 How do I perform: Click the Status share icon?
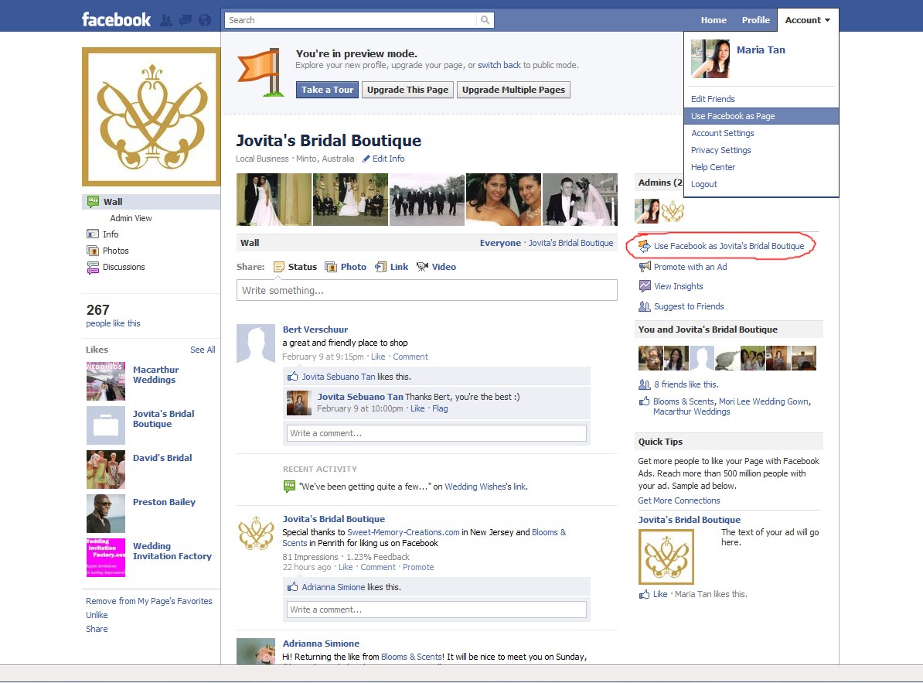click(279, 267)
